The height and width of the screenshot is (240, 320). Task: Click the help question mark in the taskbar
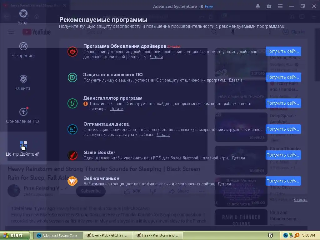(270, 236)
